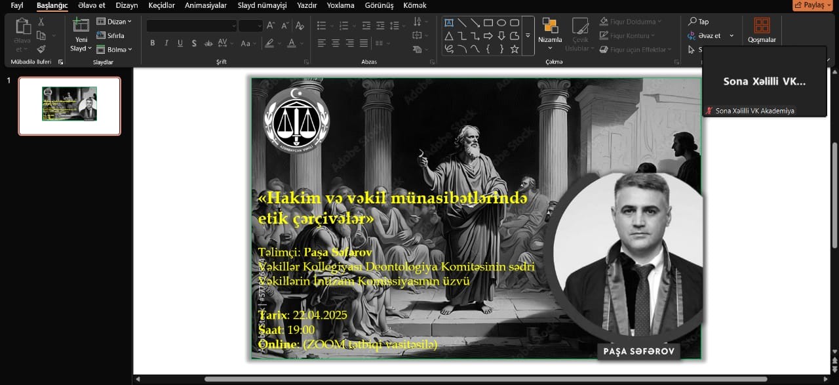This screenshot has width=839, height=385.
Task: Select the Triangle shape
Action: coord(449,35)
